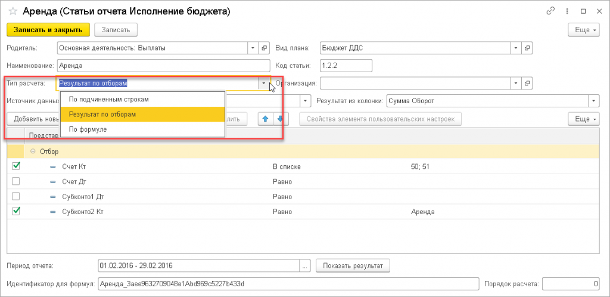Uncheck the Счет Кт filter checkbox
The width and height of the screenshot is (610, 297).
[x=16, y=166]
